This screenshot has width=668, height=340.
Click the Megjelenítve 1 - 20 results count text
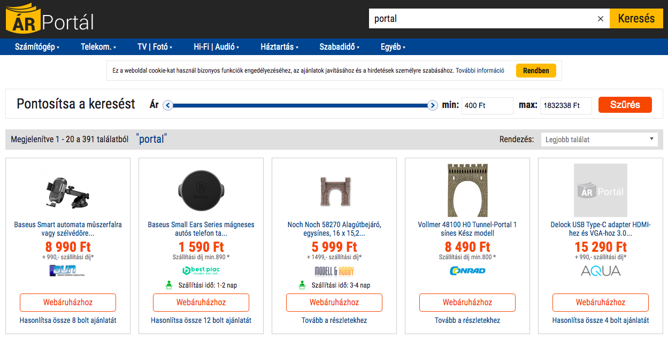70,140
